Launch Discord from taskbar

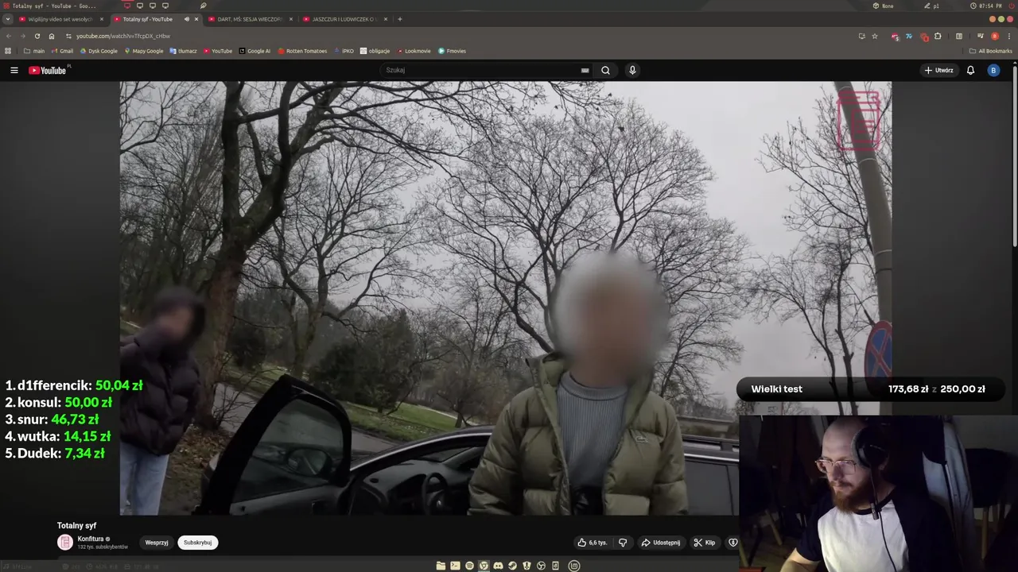pos(498,566)
